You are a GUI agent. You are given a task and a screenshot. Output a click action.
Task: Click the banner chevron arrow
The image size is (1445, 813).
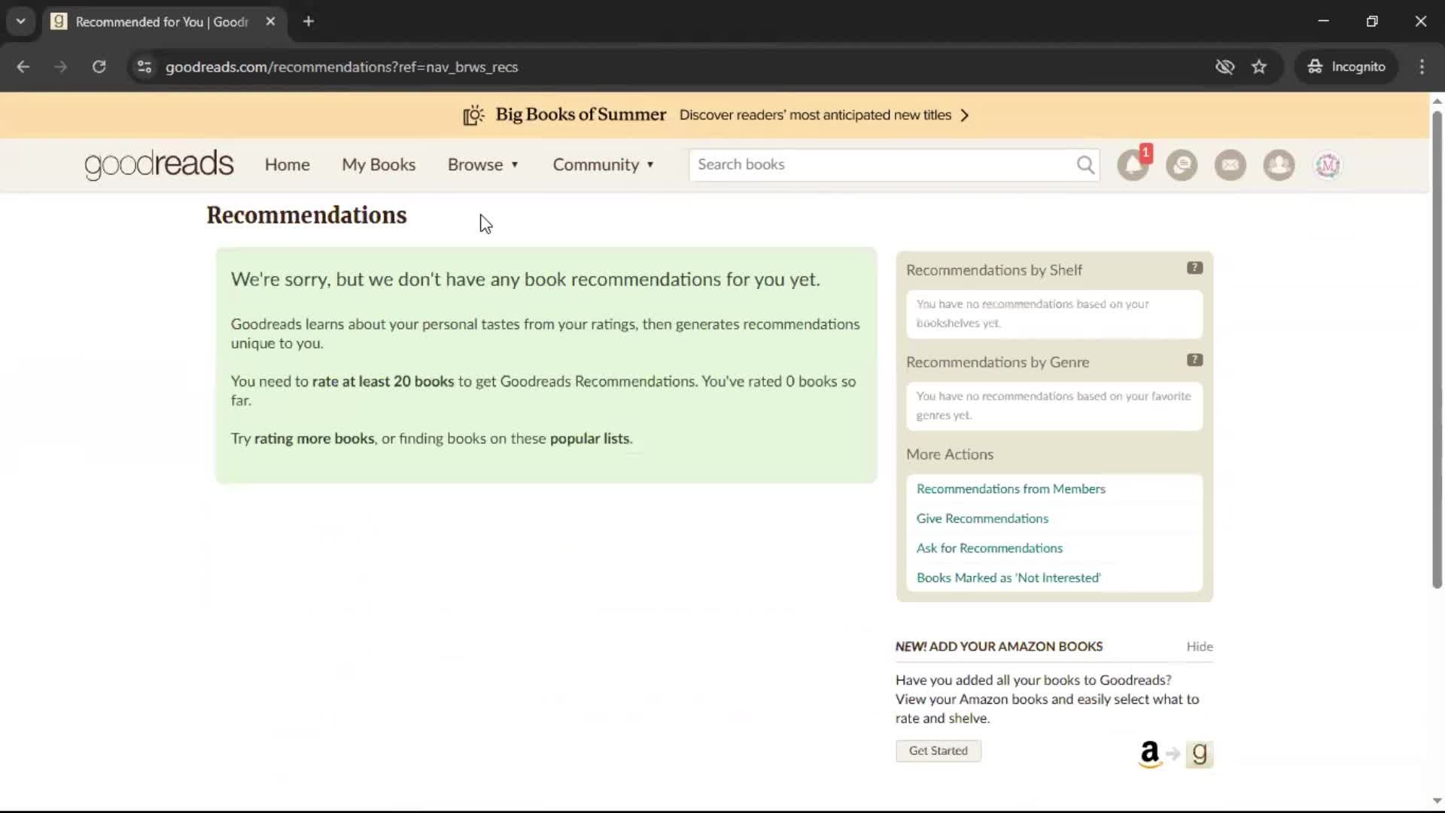[965, 115]
